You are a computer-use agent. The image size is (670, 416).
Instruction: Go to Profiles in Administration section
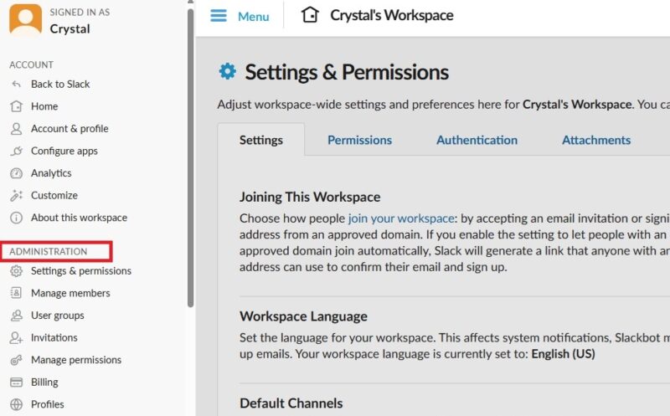point(47,404)
